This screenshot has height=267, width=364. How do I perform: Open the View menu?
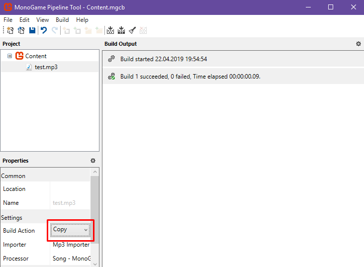click(42, 20)
